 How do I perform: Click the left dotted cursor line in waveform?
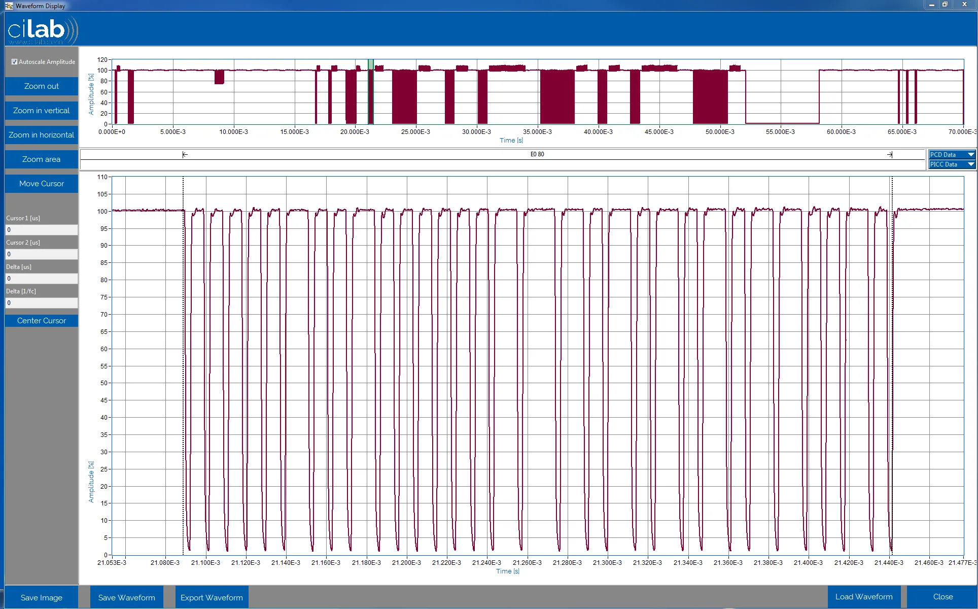pyautogui.click(x=183, y=365)
